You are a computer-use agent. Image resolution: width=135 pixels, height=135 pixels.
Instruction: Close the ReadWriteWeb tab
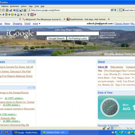click(109, 19)
